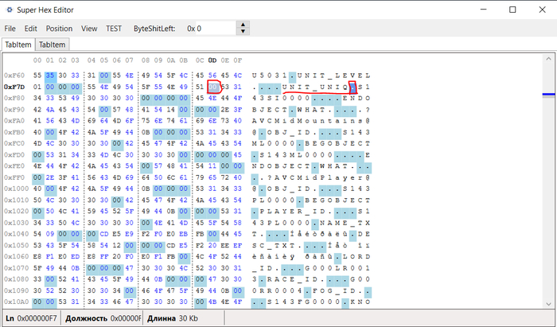557x327 pixels.
Task: Open the File menu
Action: [10, 28]
